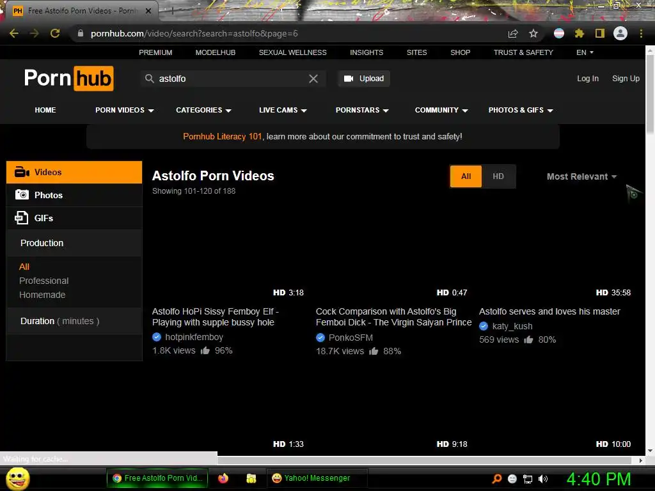
Task: Click in the search input field
Action: [232, 79]
